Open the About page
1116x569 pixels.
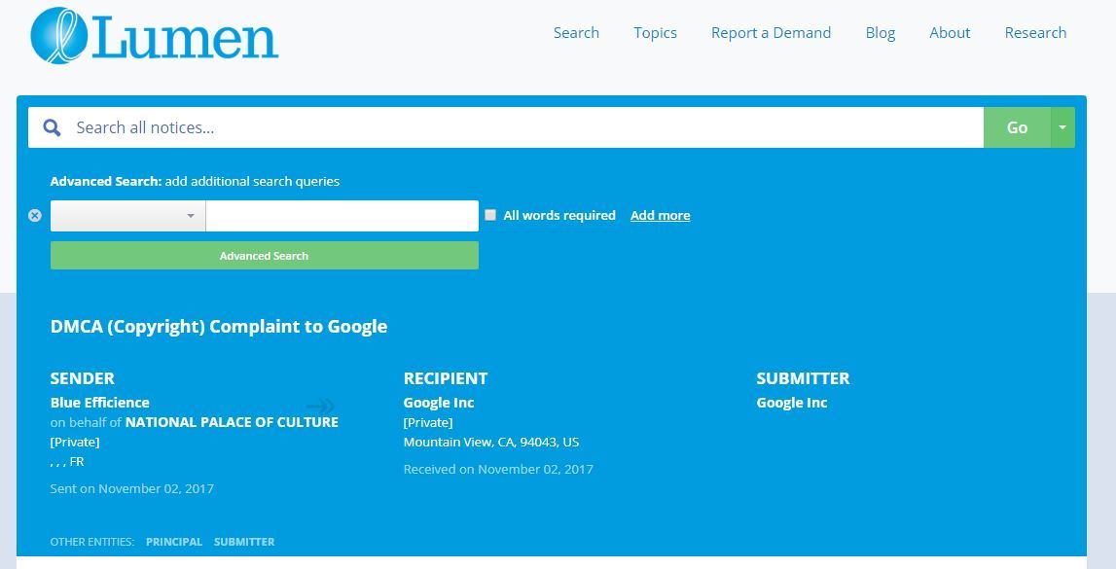tap(951, 33)
